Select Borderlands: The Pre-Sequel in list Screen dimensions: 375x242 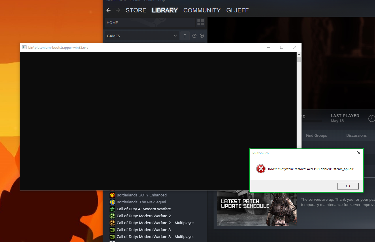coord(141,202)
